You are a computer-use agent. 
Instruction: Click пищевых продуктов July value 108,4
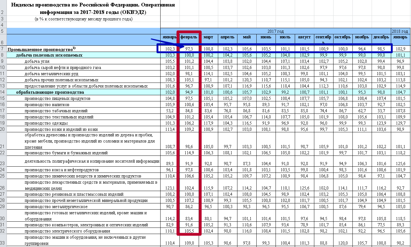pos(285,98)
